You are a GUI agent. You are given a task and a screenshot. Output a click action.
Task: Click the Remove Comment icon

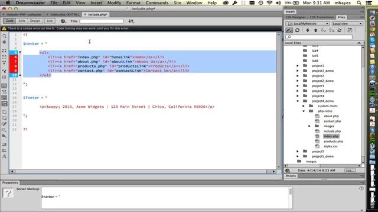tap(4, 118)
